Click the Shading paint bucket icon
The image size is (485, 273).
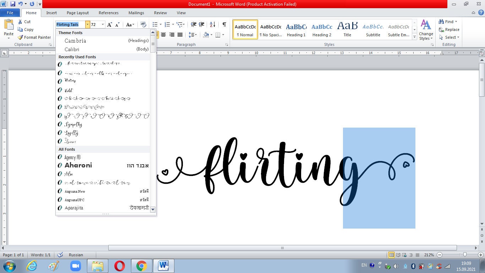[206, 35]
